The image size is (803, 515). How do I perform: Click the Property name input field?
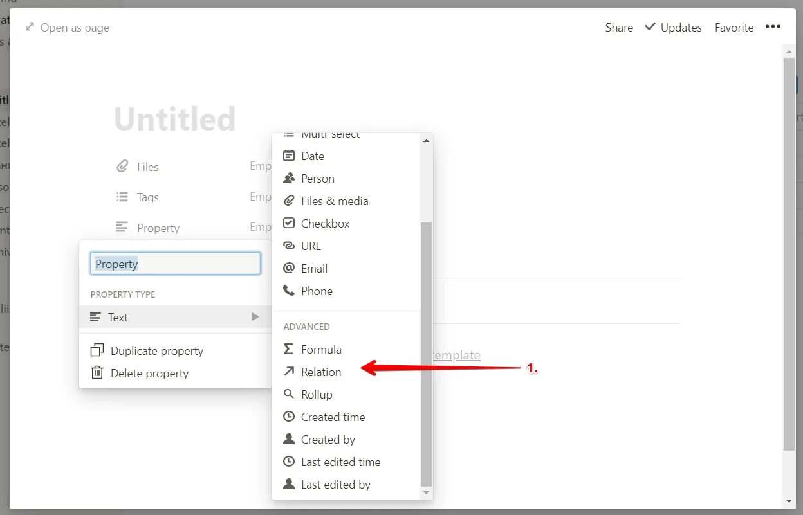tap(175, 264)
